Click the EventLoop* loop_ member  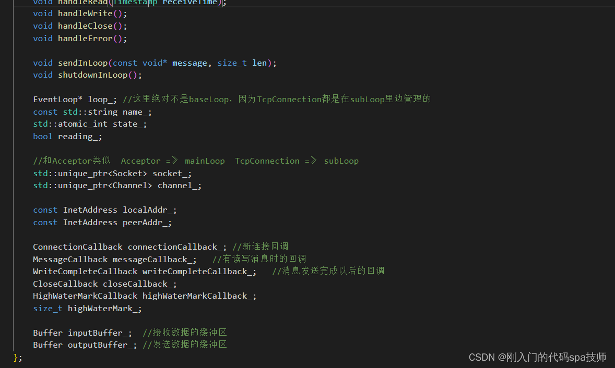tap(75, 100)
